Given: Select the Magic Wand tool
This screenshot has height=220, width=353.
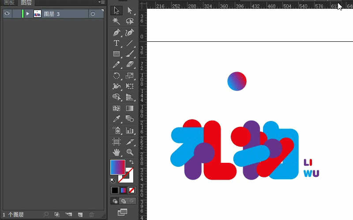Looking at the screenshot, I should (x=116, y=21).
